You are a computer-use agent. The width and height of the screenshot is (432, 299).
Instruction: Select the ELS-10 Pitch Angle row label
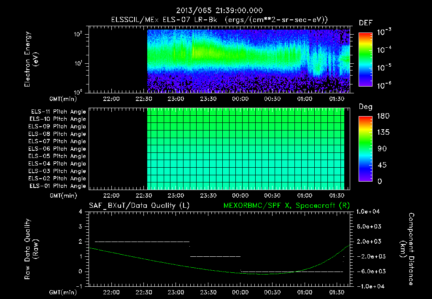[x=57, y=119]
